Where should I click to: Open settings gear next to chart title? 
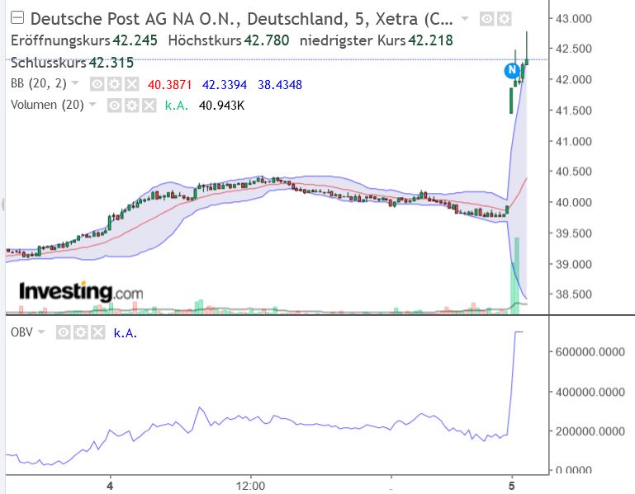point(504,19)
